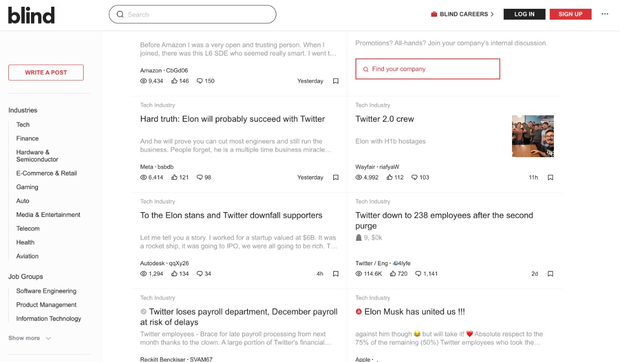Image resolution: width=620 pixels, height=362 pixels.
Task: Bookmark the 'Twitter 2.0 crew' post
Action: pyautogui.click(x=551, y=177)
